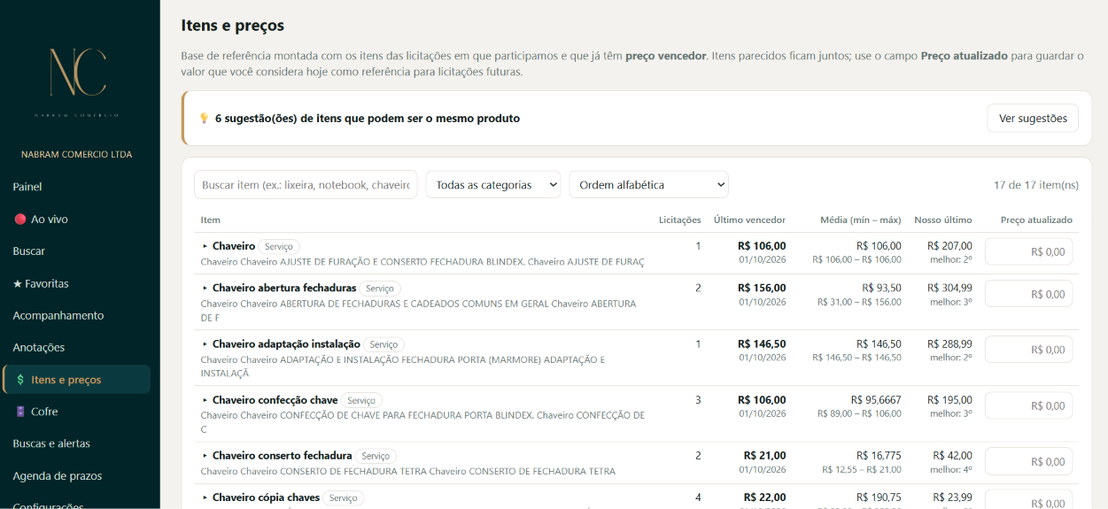
Task: Click the dollar sign icon beside Itens e preços
Action: click(x=19, y=380)
